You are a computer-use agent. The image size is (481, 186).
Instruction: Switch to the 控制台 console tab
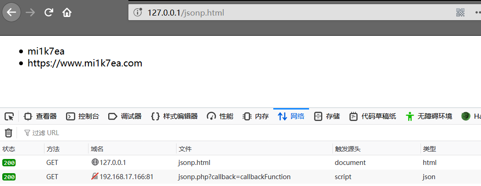click(x=83, y=116)
